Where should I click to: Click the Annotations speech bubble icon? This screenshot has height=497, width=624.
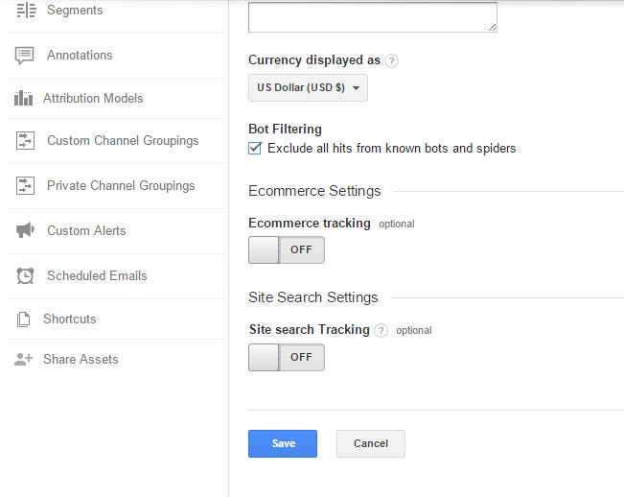(x=25, y=56)
